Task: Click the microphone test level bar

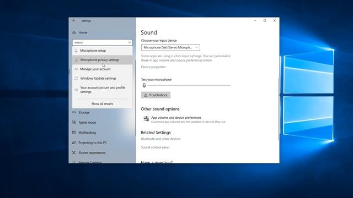Action: [x=189, y=85]
